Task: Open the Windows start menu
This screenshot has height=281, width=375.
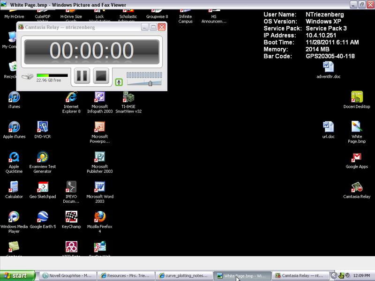Action: point(17,275)
